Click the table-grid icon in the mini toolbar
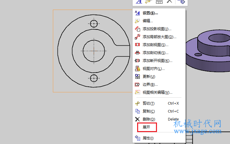 click(x=159, y=1)
